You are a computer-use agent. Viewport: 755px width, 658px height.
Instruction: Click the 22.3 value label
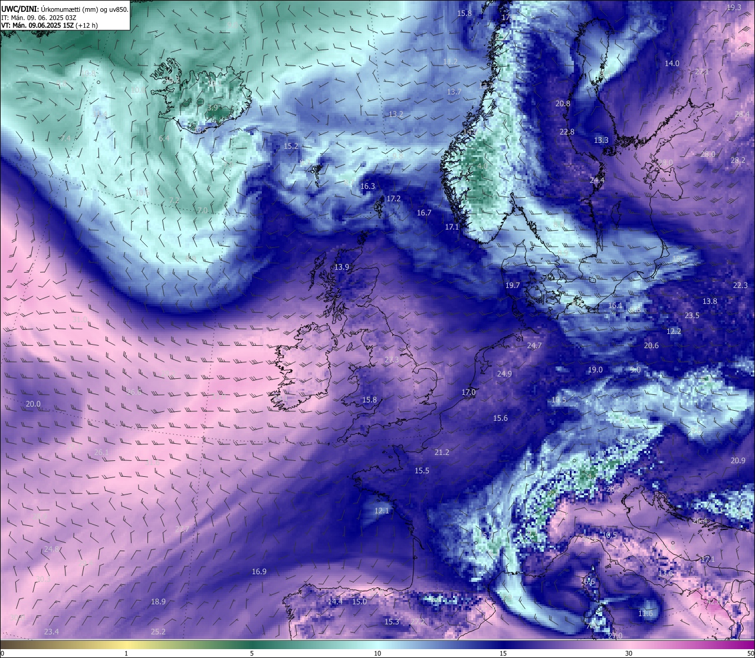740,286
